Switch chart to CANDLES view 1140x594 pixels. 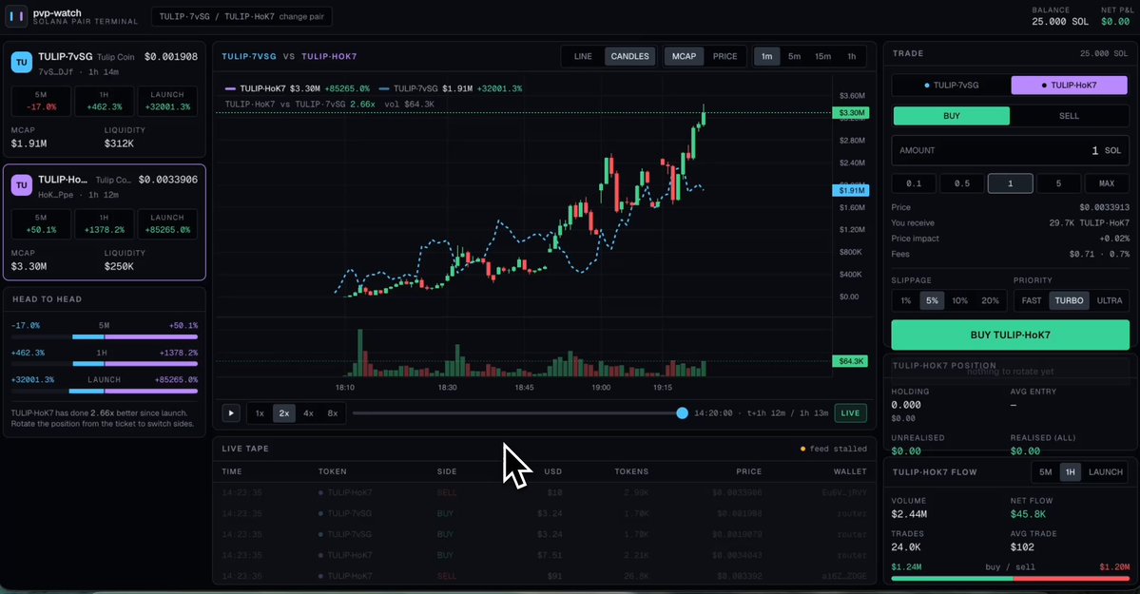629,56
